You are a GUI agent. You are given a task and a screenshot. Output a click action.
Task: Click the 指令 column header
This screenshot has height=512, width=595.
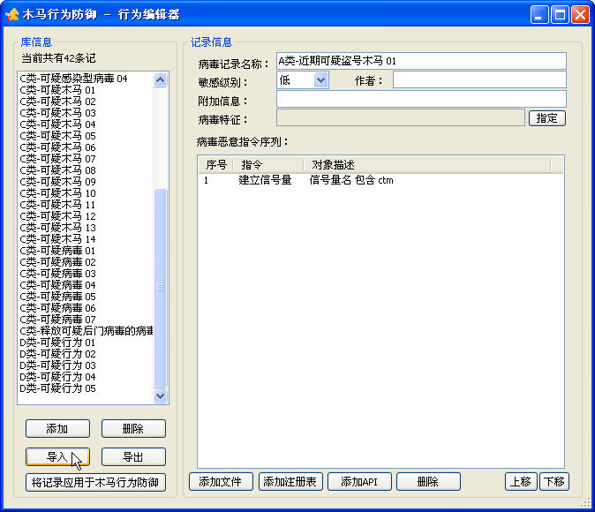[267, 165]
